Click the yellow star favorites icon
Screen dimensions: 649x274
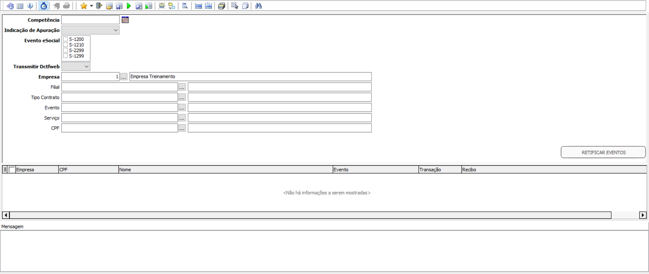[x=83, y=6]
